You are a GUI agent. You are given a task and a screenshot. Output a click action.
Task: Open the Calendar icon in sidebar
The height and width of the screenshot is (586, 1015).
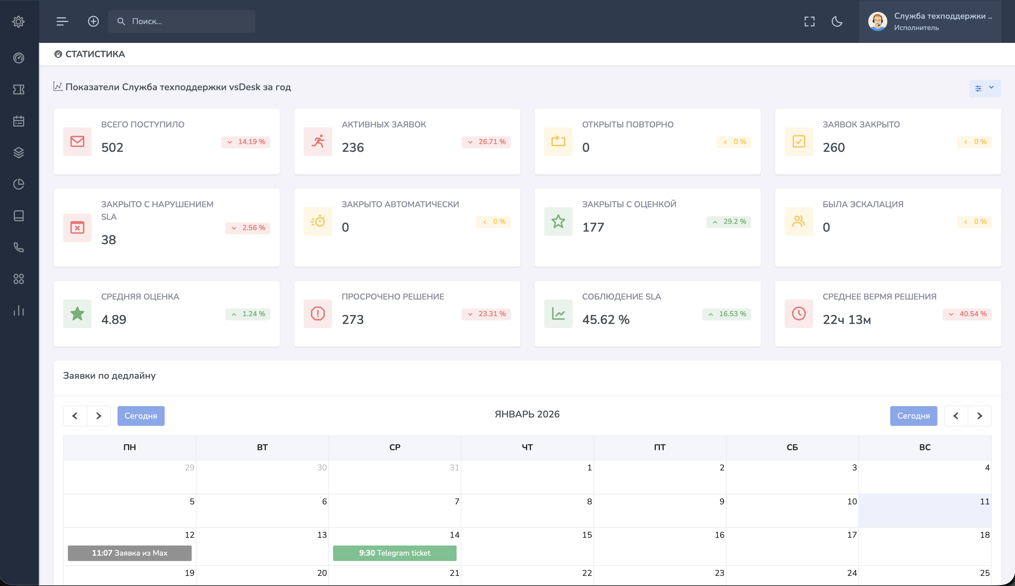pos(19,121)
